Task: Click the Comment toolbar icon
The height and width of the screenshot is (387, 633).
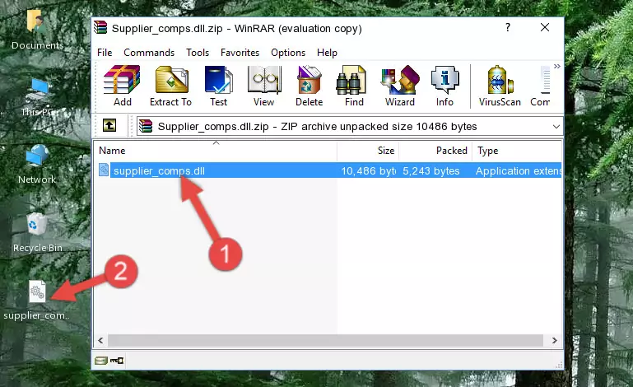Action: [540, 86]
